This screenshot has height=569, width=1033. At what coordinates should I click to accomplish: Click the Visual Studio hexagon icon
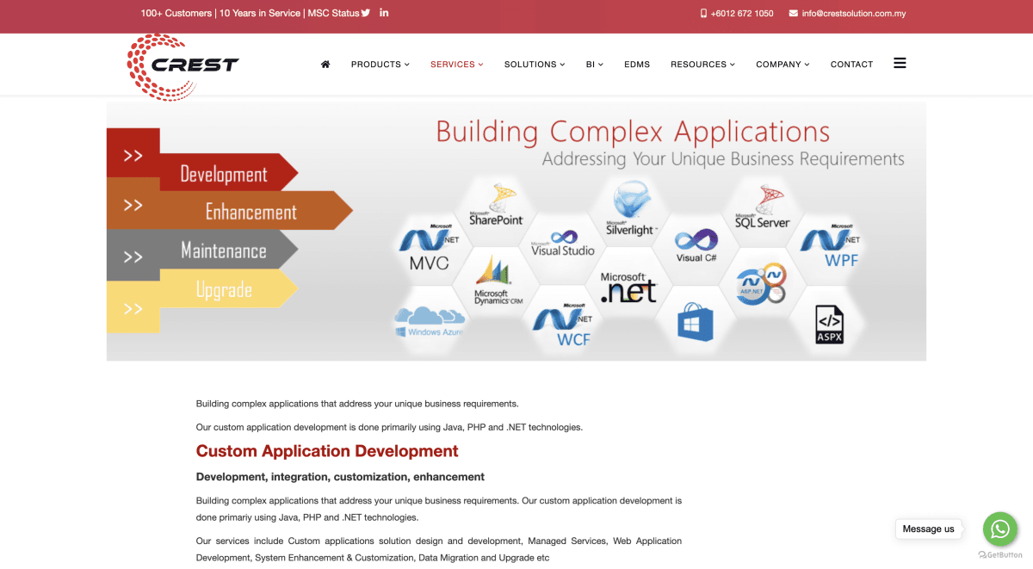point(563,244)
